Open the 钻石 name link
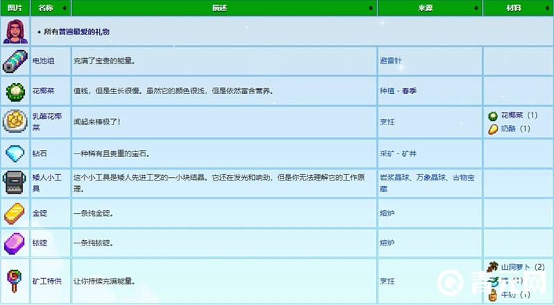Screen dimensions: 554x305 tap(39, 154)
